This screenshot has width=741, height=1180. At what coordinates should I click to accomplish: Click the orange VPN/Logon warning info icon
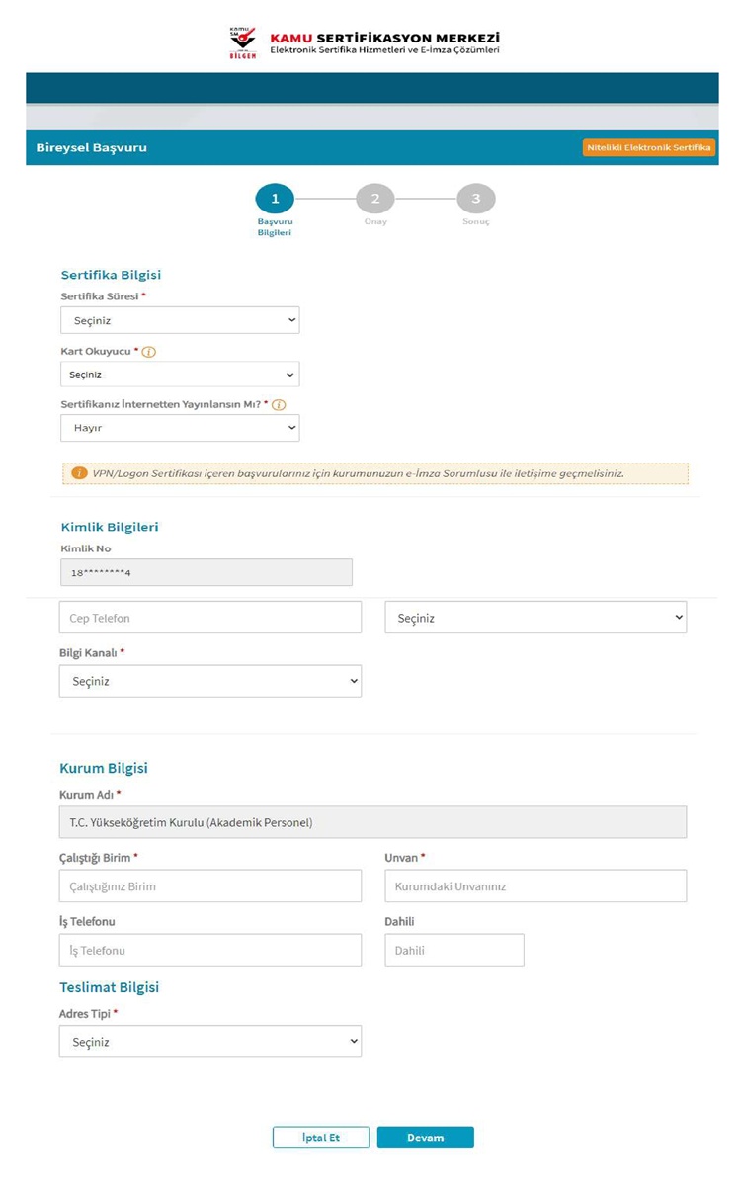(x=79, y=473)
